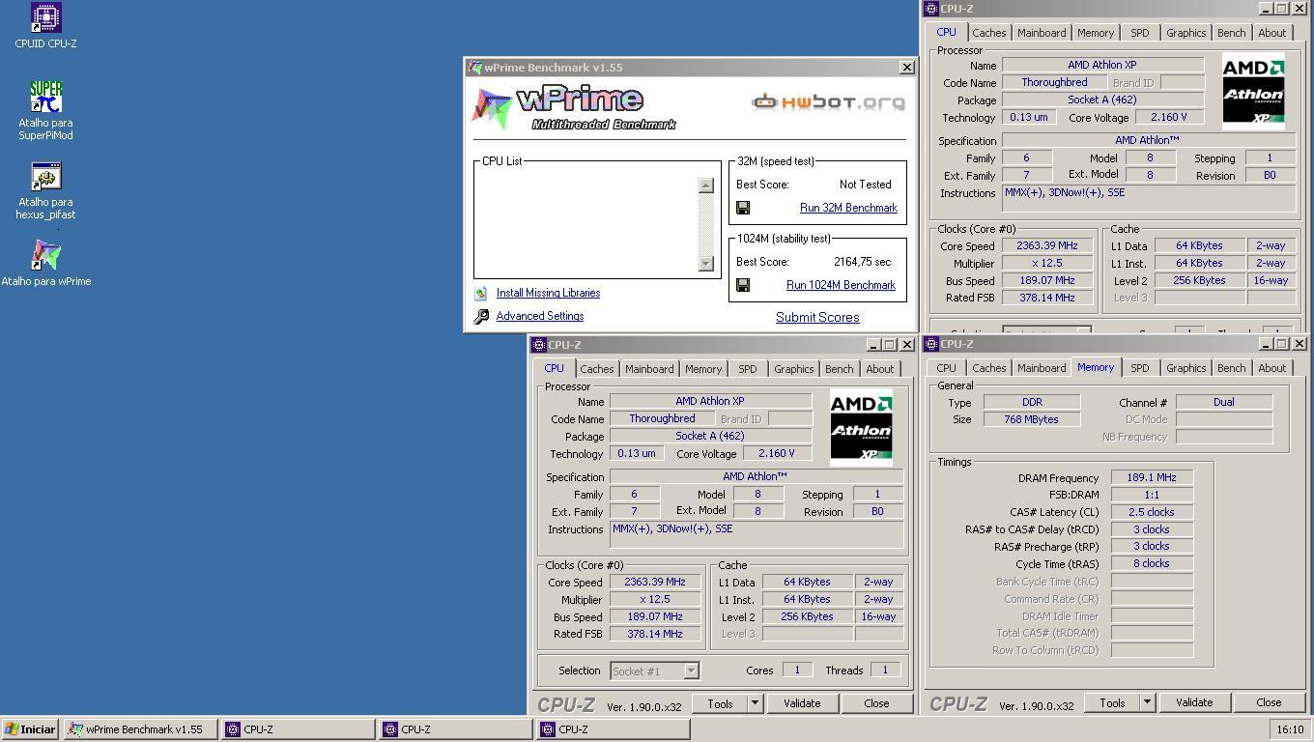This screenshot has width=1314, height=742.
Task: Click Close button in bottom-middle CPU-Z
Action: [876, 703]
